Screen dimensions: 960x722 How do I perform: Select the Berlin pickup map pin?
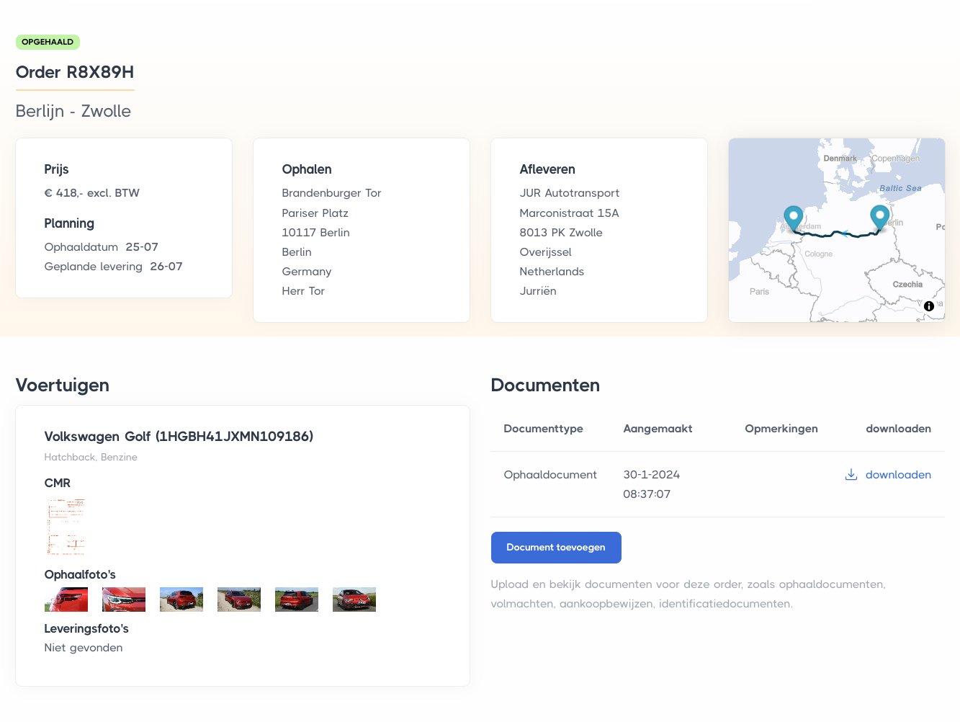[x=879, y=216]
